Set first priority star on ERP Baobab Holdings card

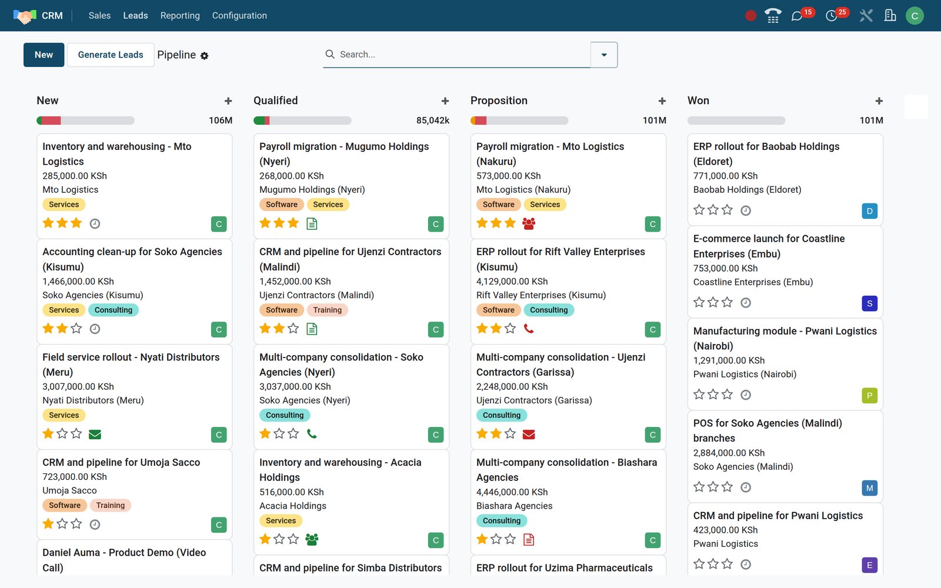click(x=699, y=209)
